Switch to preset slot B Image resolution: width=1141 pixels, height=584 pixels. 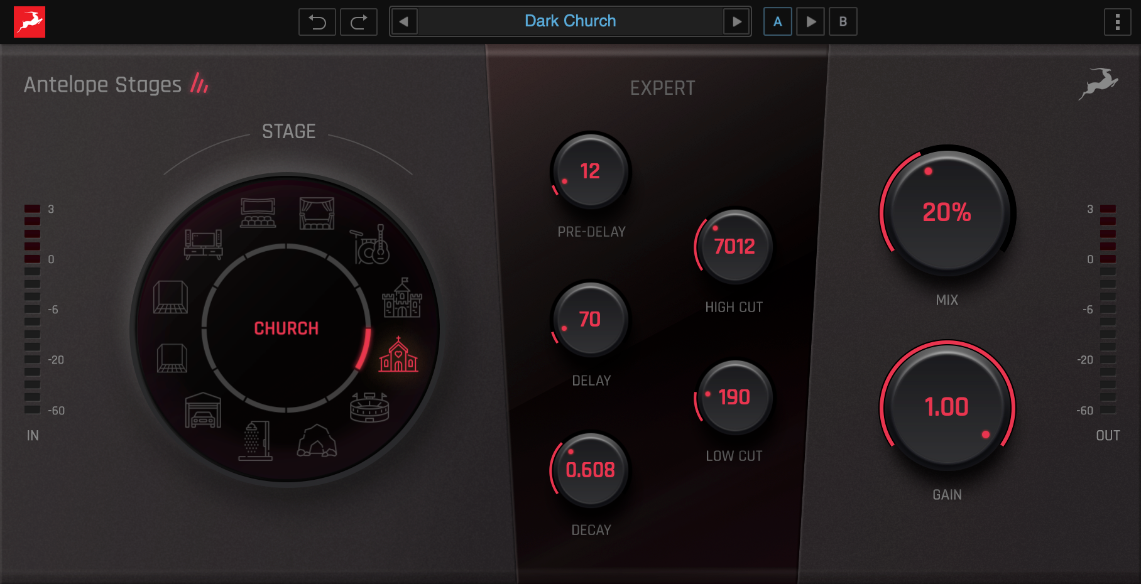843,22
